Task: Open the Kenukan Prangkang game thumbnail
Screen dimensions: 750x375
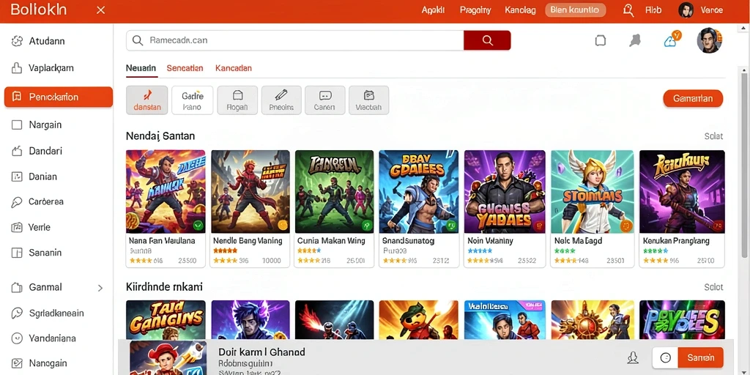Action: coord(682,191)
